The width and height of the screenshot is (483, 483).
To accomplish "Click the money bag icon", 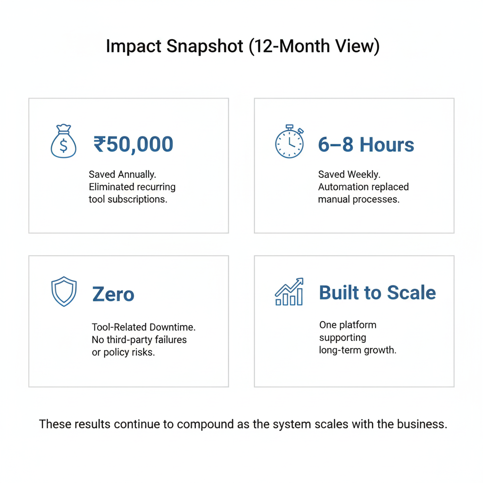I will point(63,141).
